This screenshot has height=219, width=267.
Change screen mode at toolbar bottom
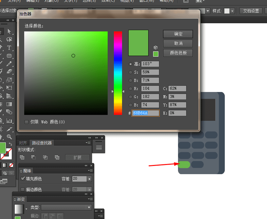[4, 182]
